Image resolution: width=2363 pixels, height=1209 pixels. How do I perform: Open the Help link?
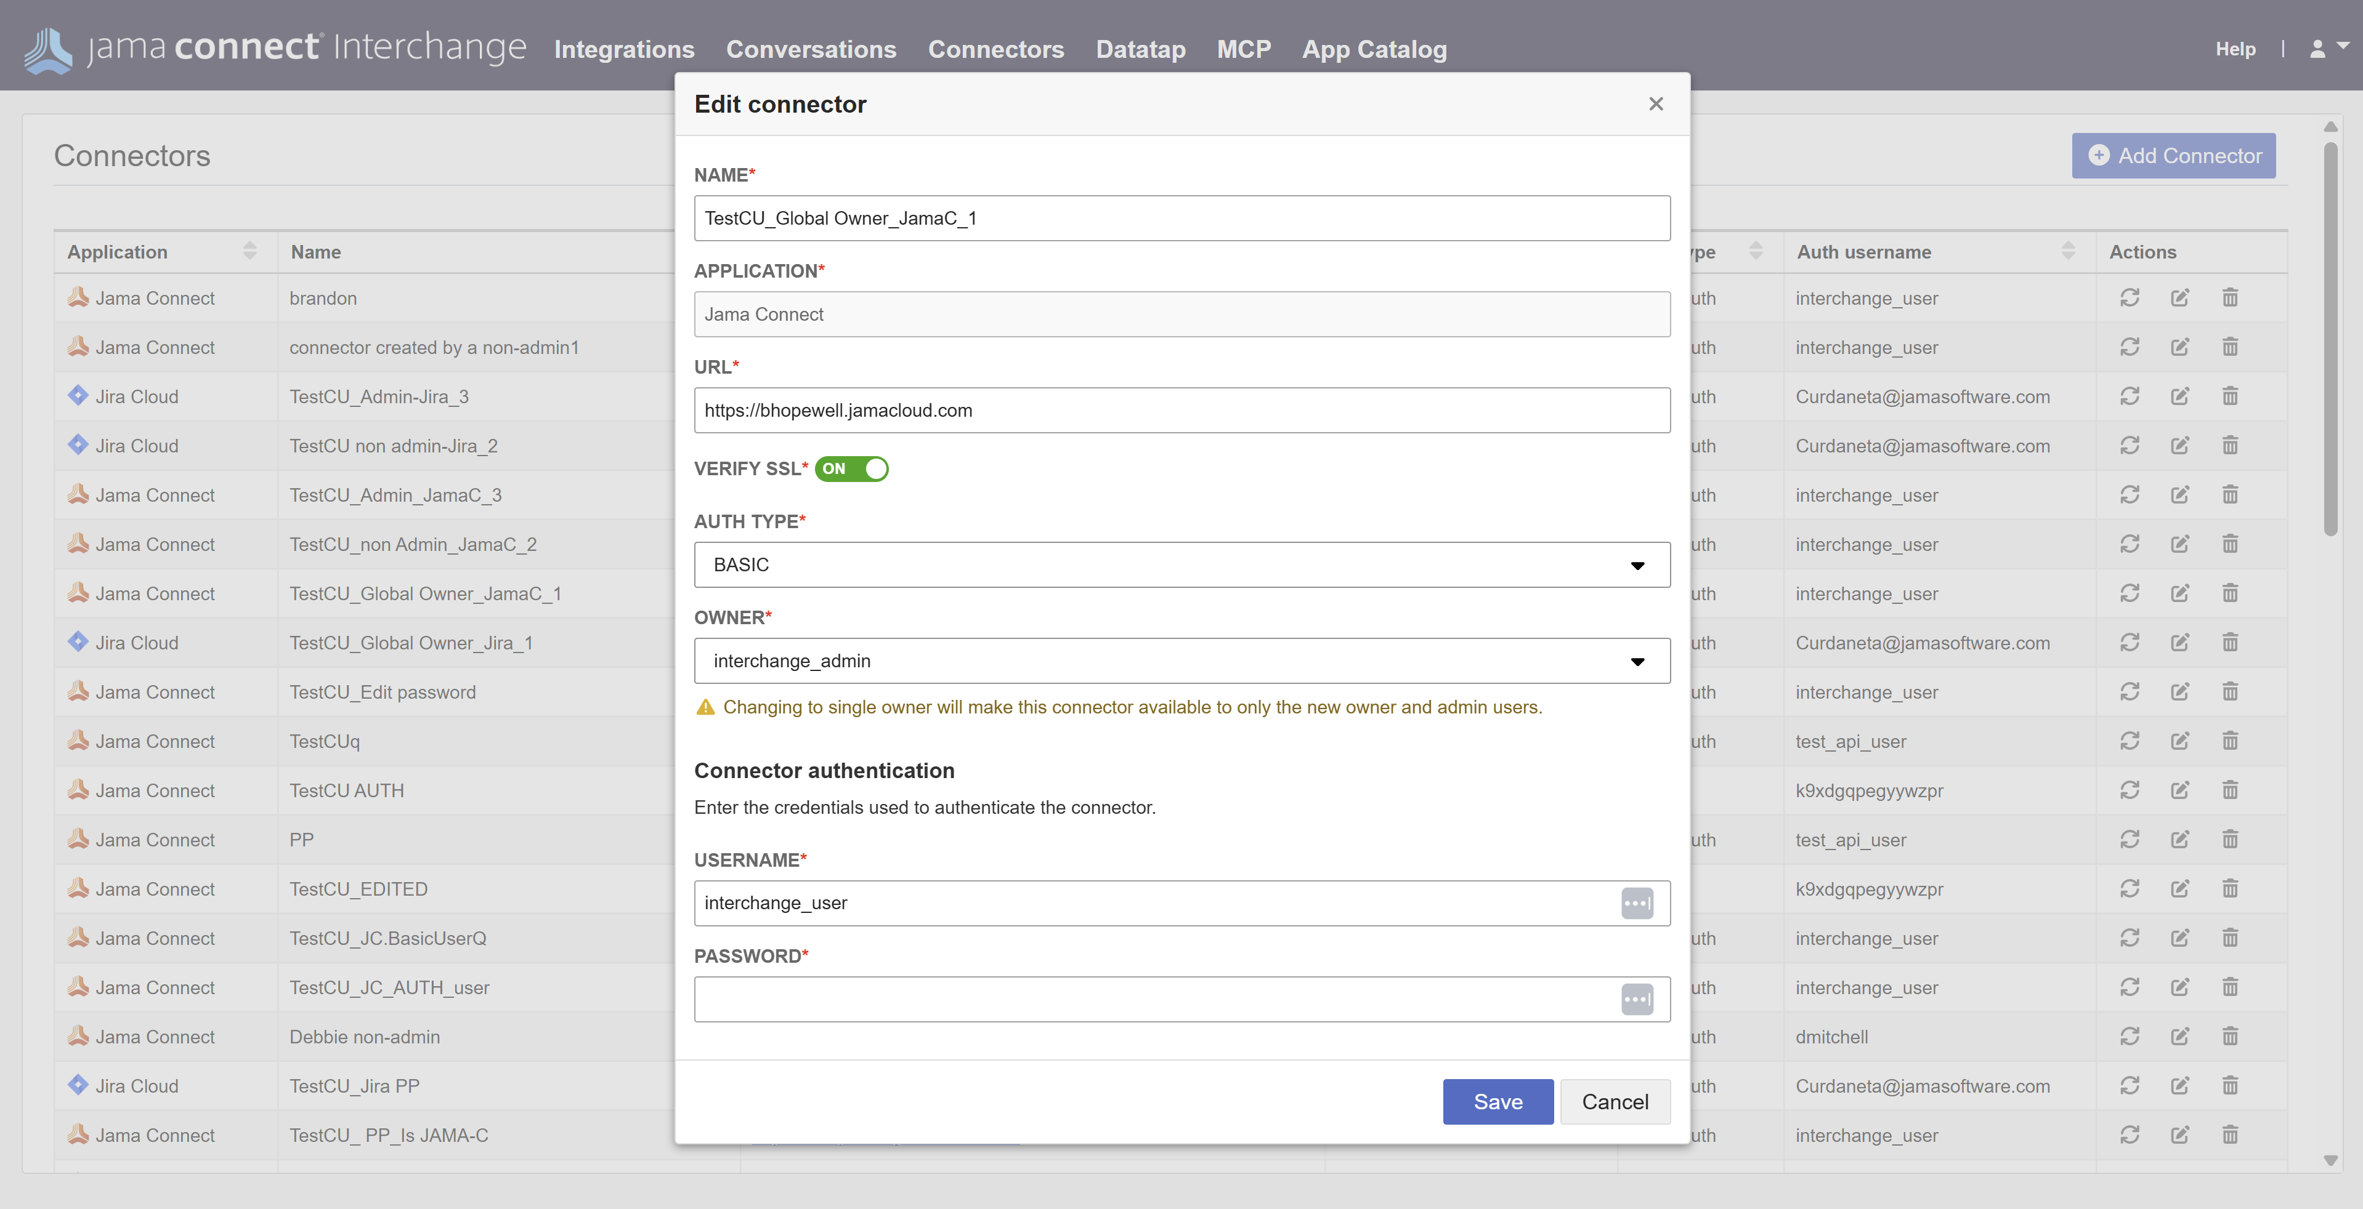(2235, 49)
